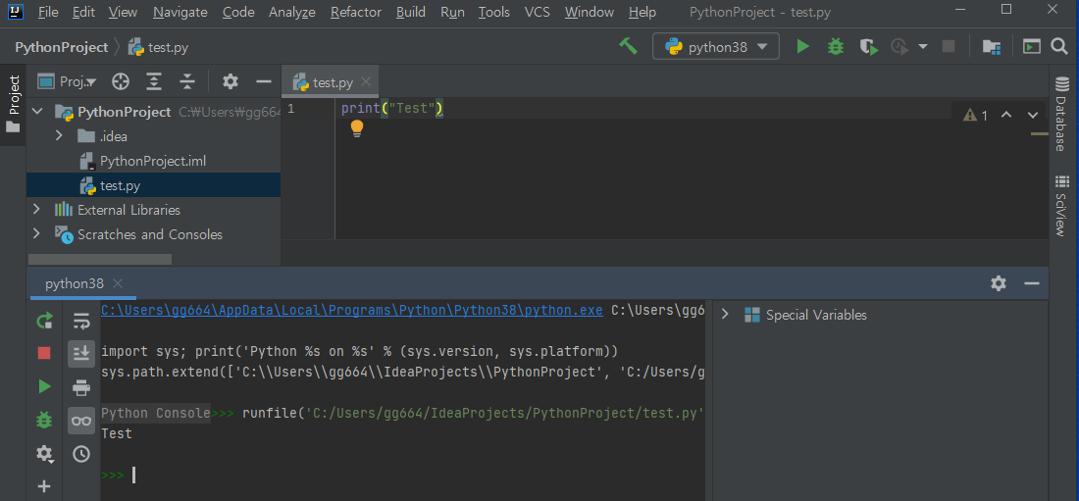Hide the Project panel with minus icon
The width and height of the screenshot is (1079, 501).
[264, 82]
